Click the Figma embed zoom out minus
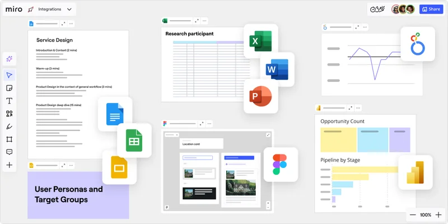This screenshot has height=224, width=448. pyautogui.click(x=268, y=207)
